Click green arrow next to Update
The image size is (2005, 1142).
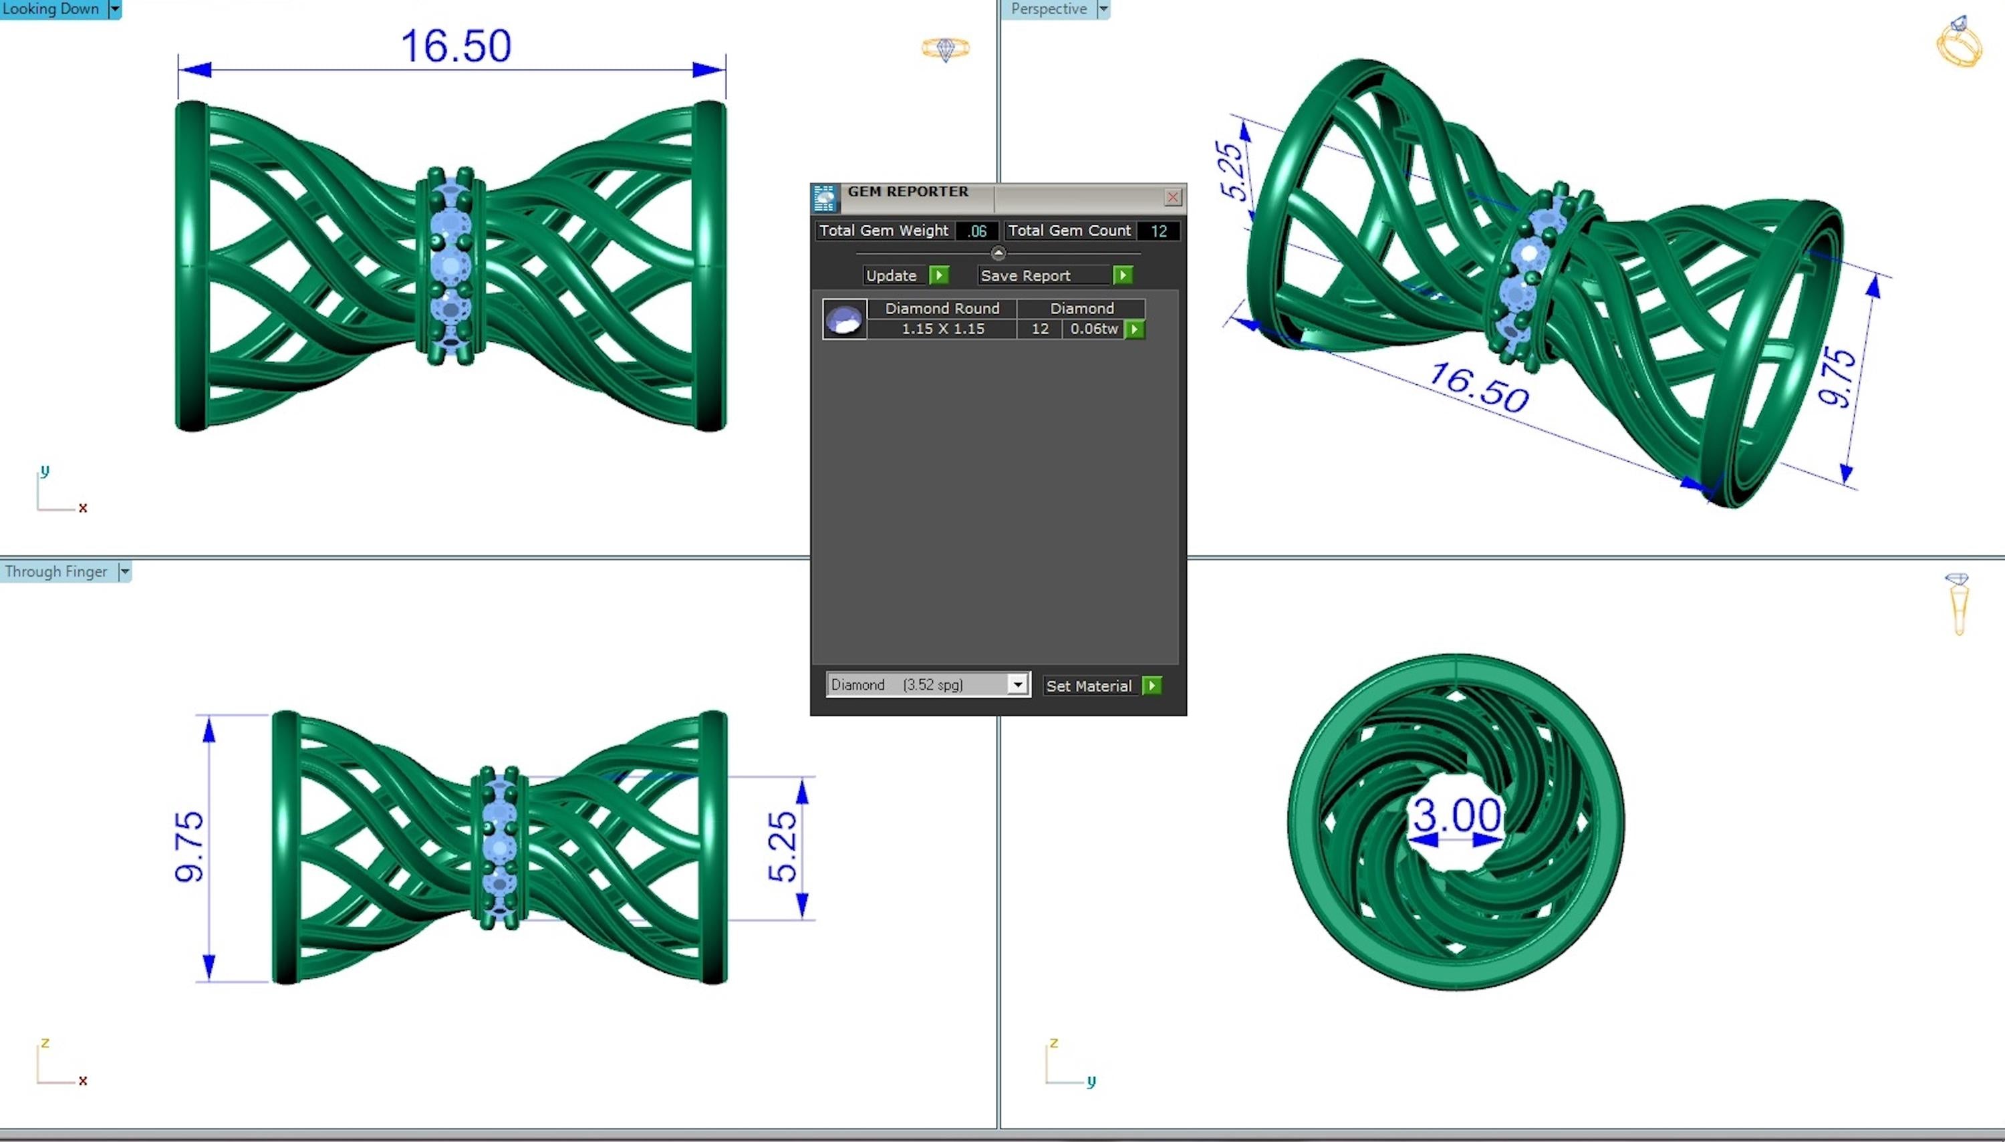939,275
